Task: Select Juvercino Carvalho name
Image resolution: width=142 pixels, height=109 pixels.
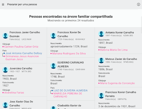Action: click(x=21, y=68)
